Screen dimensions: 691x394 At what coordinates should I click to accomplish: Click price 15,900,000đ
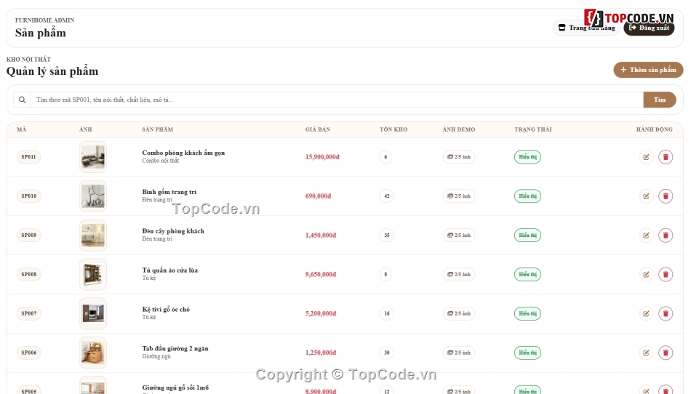(322, 157)
